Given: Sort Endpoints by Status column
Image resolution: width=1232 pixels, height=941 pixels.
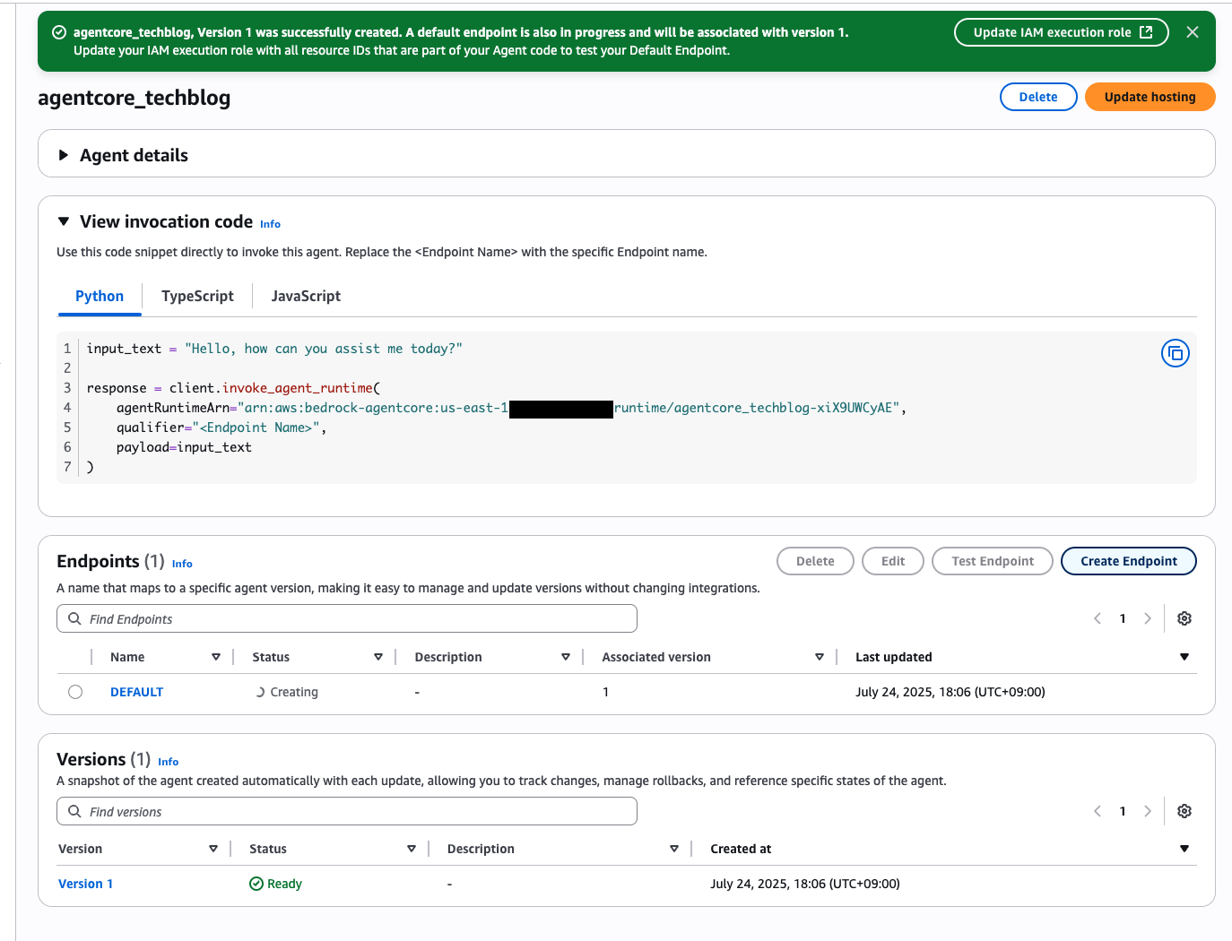Looking at the screenshot, I should (x=378, y=657).
